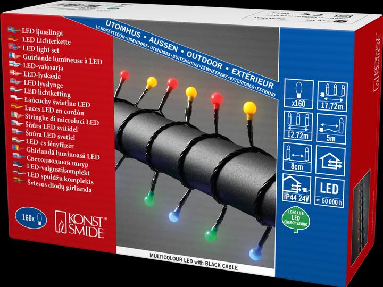Click the Dutch flag beside LED lichtketting
Screen dimensions: 383x287
click(16, 90)
